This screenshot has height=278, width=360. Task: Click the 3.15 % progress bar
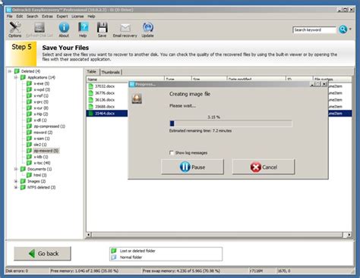point(231,123)
